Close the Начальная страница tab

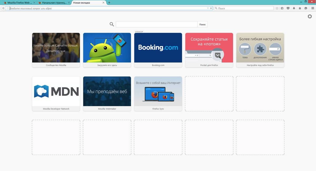pyautogui.click(x=69, y=3)
